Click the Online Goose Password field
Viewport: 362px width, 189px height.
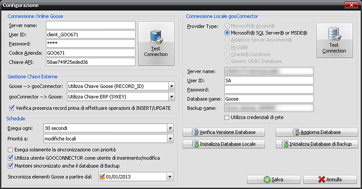90,43
